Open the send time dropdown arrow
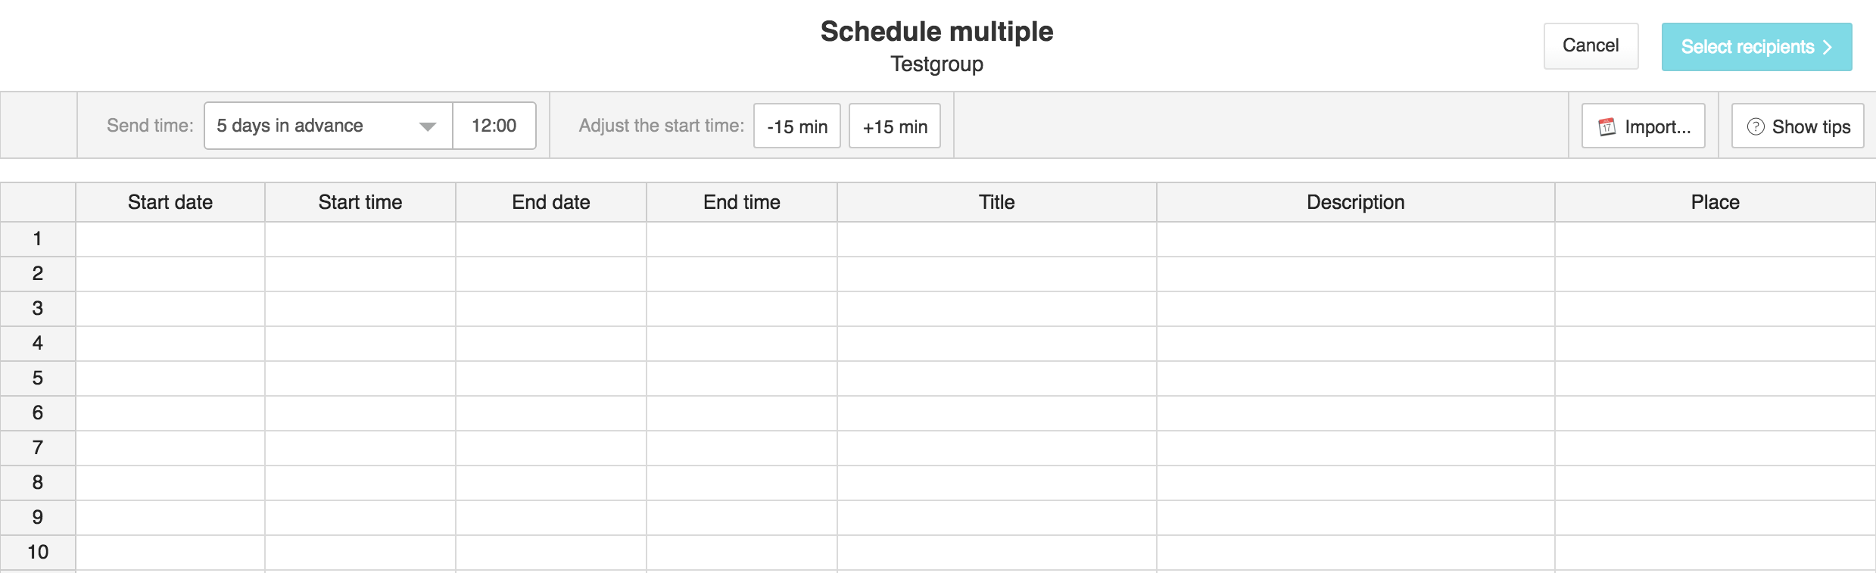1876x573 pixels. 428,126
